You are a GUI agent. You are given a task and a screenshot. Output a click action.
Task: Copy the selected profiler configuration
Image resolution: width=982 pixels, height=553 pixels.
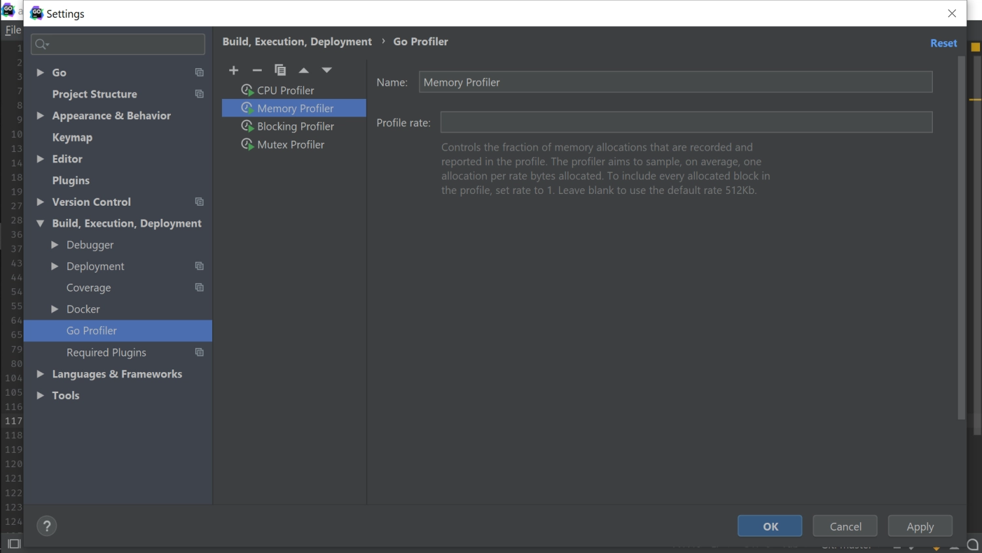click(280, 70)
